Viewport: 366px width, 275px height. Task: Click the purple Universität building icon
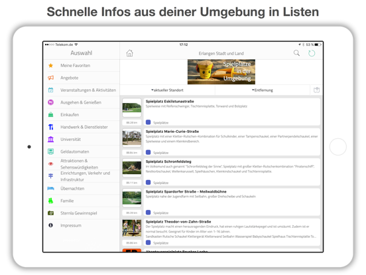click(50, 139)
